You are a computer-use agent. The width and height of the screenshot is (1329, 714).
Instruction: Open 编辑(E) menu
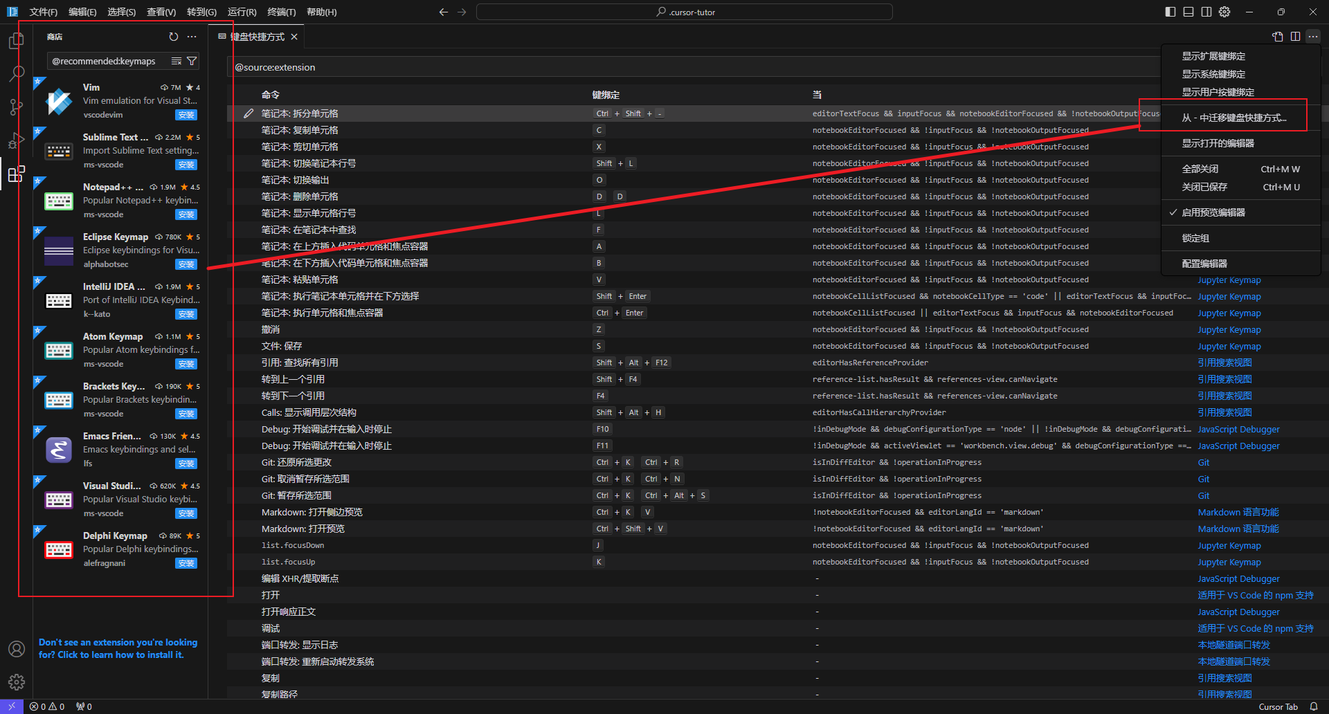83,12
